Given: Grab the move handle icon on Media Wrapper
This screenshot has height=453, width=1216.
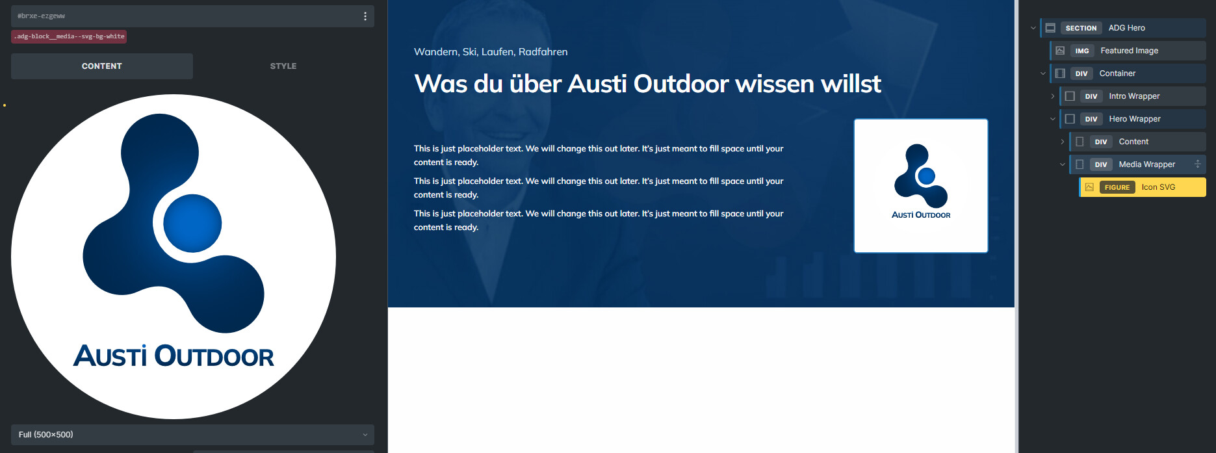Looking at the screenshot, I should (1197, 164).
